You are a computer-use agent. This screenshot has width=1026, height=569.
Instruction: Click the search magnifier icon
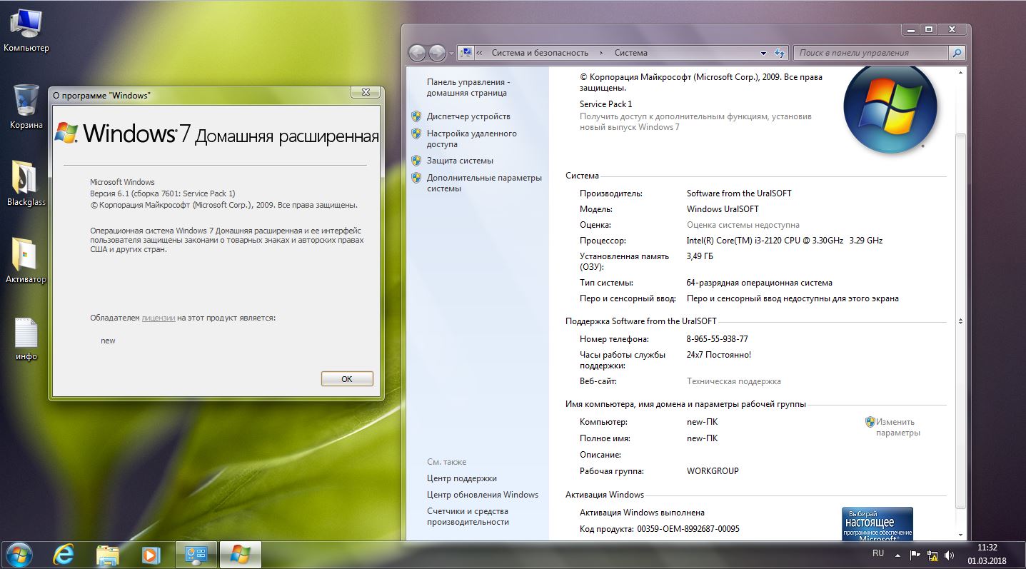coord(957,53)
